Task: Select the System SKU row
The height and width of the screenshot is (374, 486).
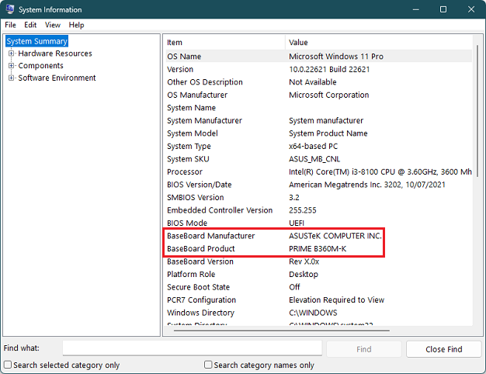Action: (319, 159)
